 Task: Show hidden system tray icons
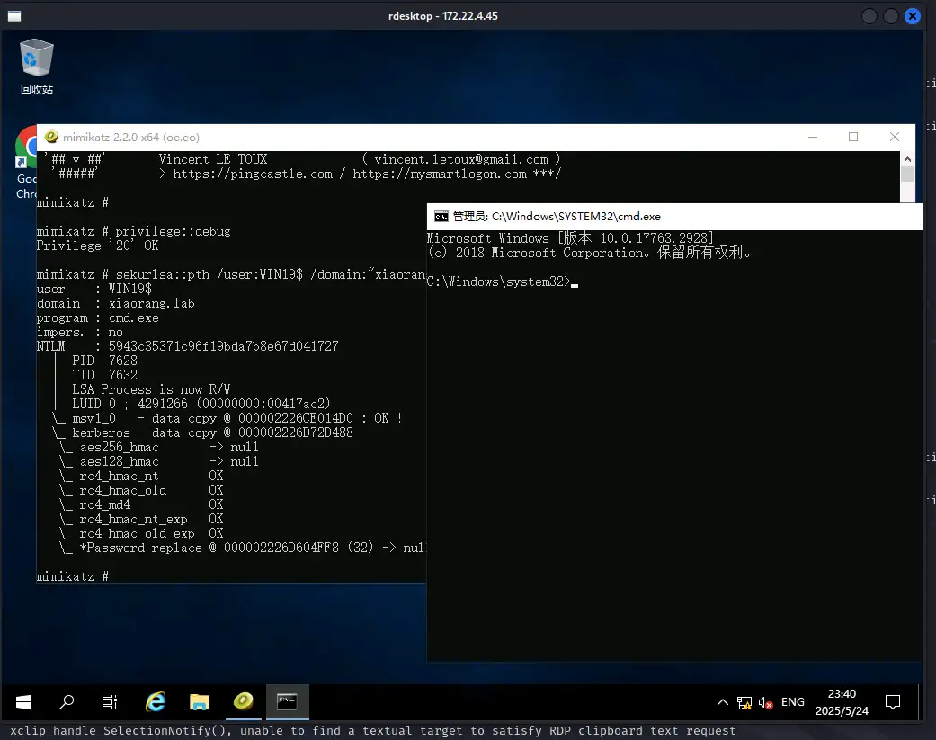(722, 702)
